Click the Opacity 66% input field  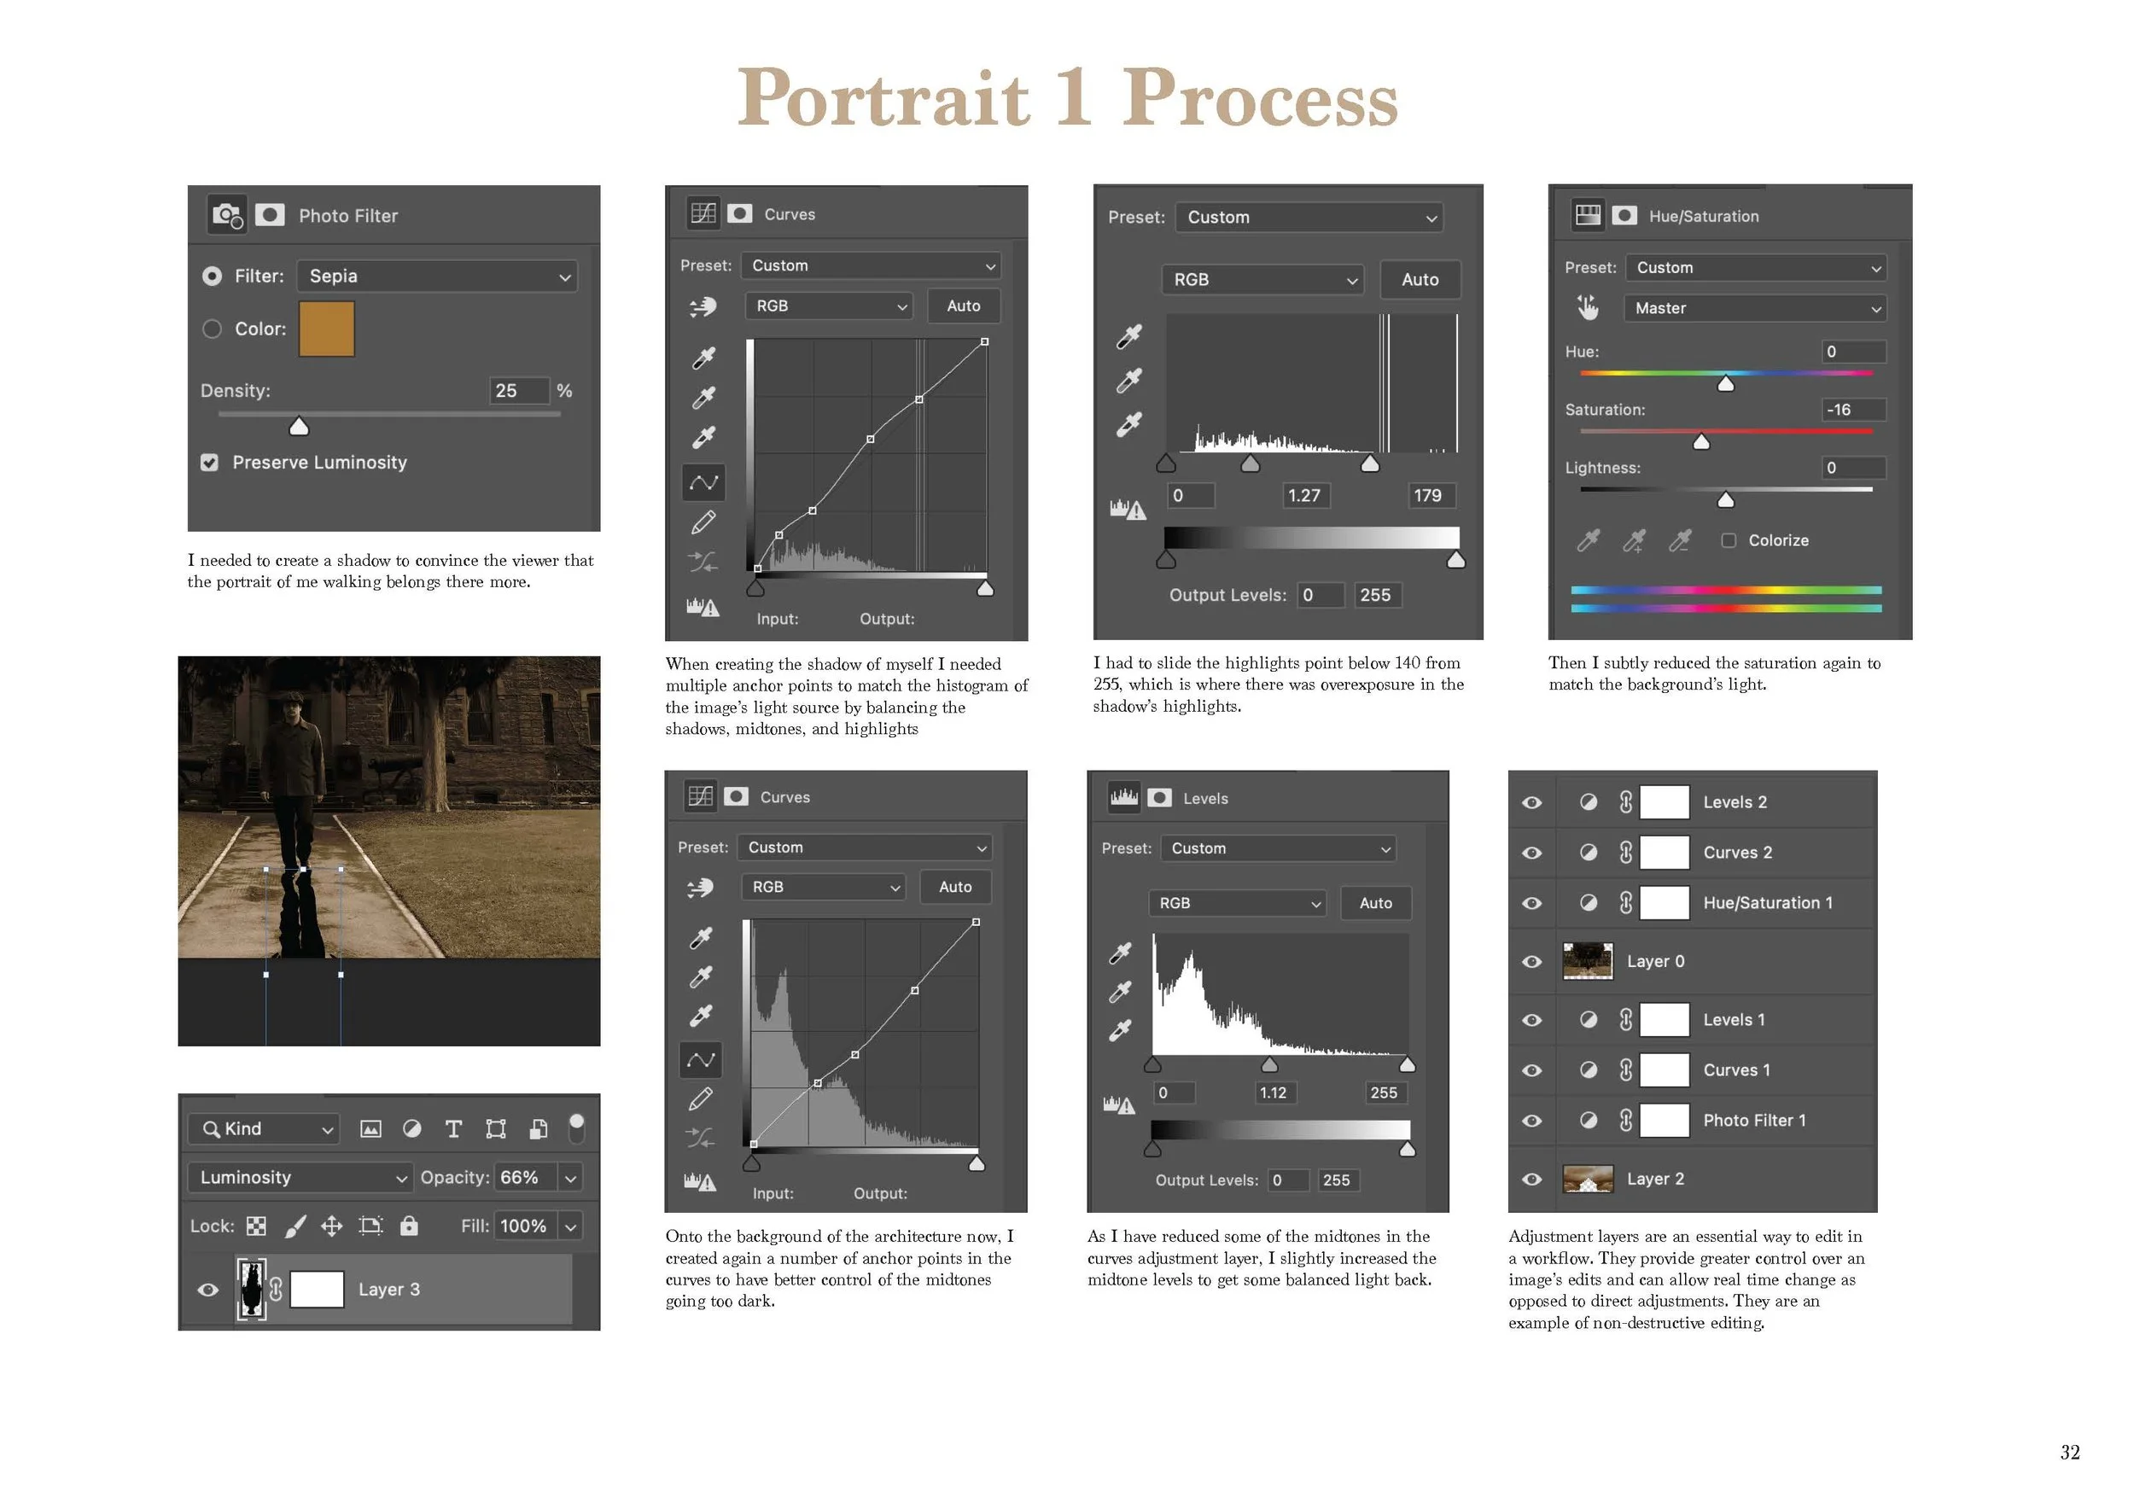point(524,1178)
